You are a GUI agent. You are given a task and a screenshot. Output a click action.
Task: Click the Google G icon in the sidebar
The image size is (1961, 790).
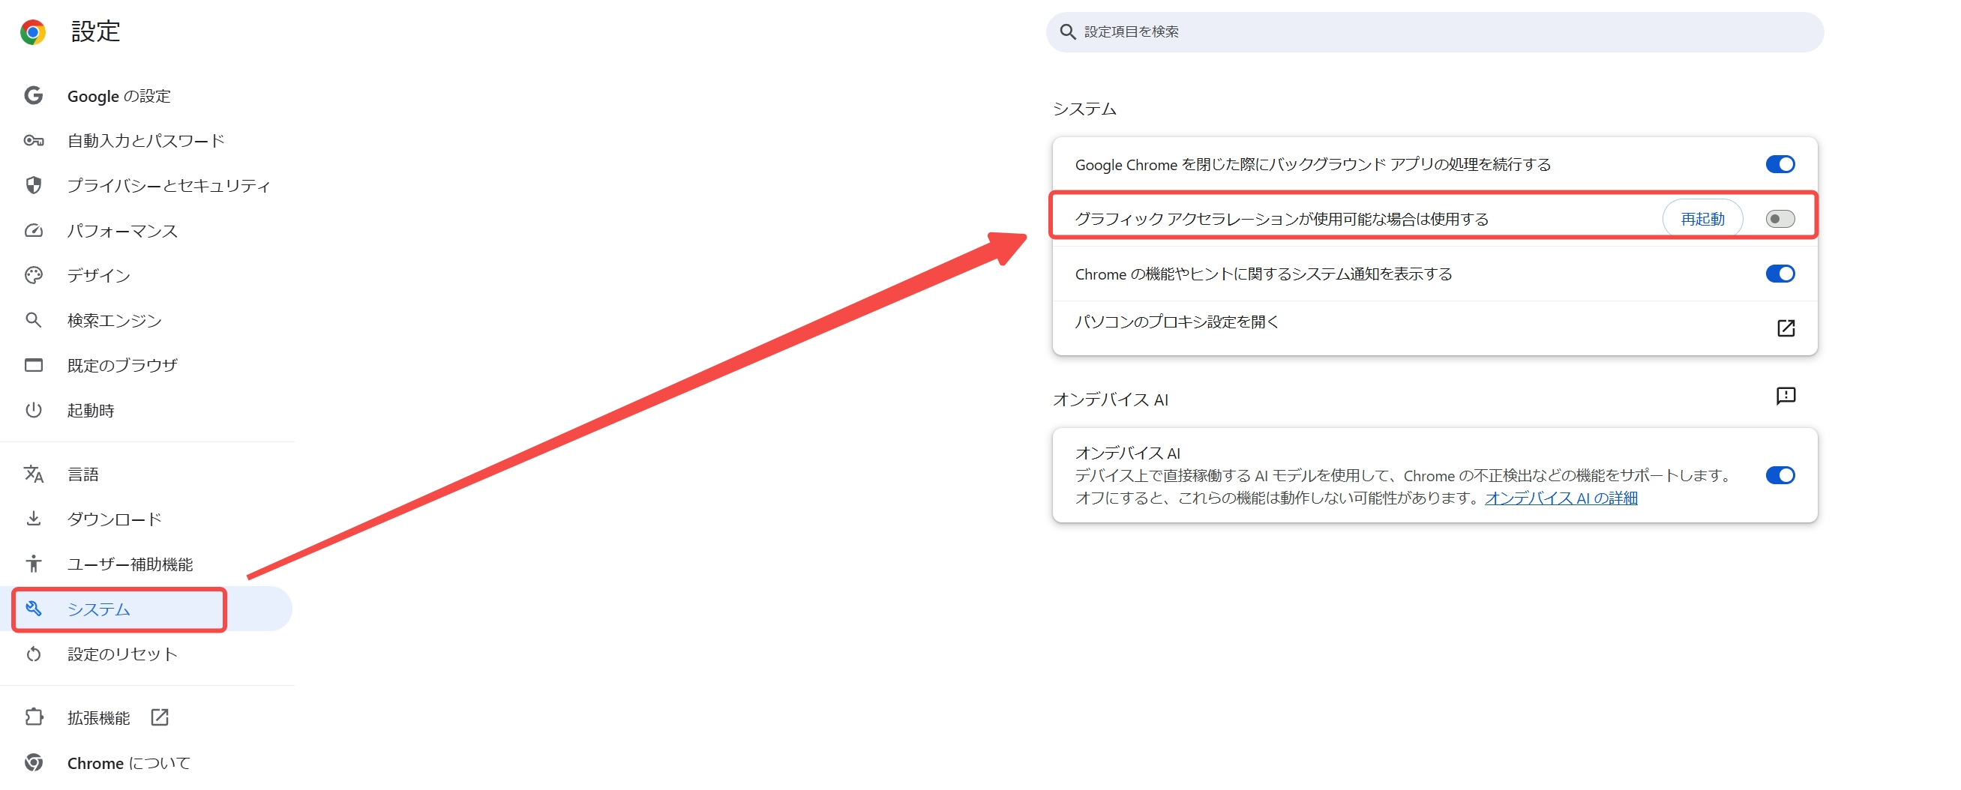pos(33,96)
